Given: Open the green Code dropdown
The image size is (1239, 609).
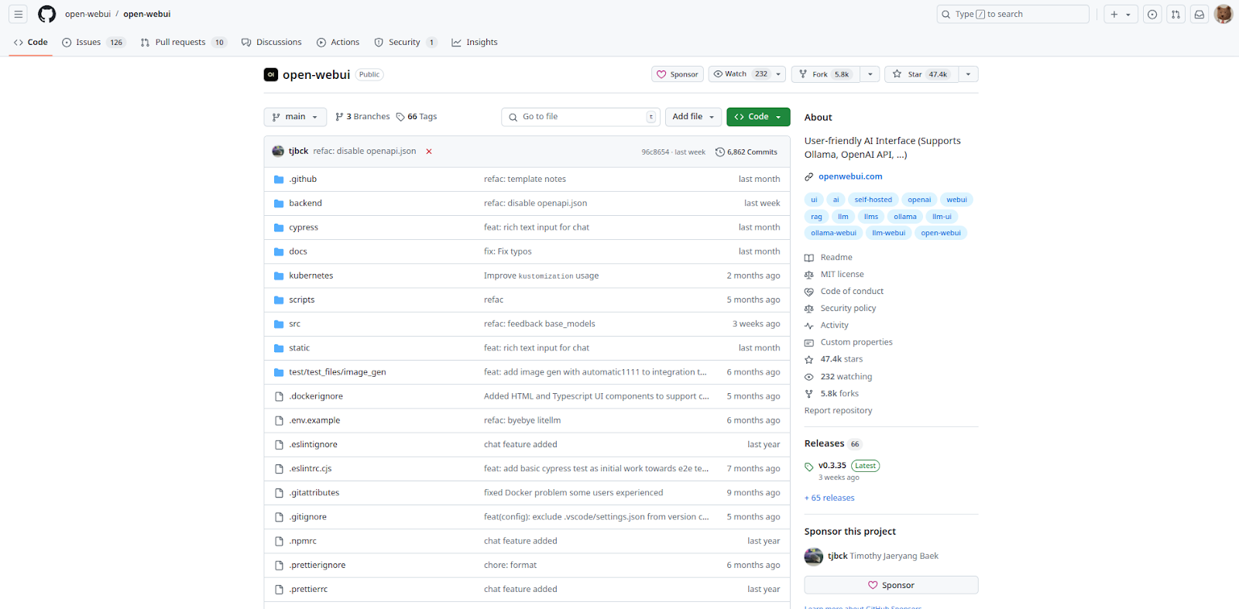Looking at the screenshot, I should pyautogui.click(x=758, y=117).
